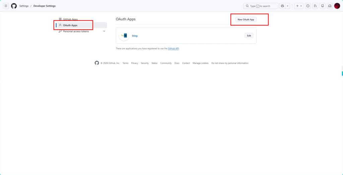This screenshot has width=343, height=175.
Task: Open Copilot chat icon in header
Action: pyautogui.click(x=282, y=6)
